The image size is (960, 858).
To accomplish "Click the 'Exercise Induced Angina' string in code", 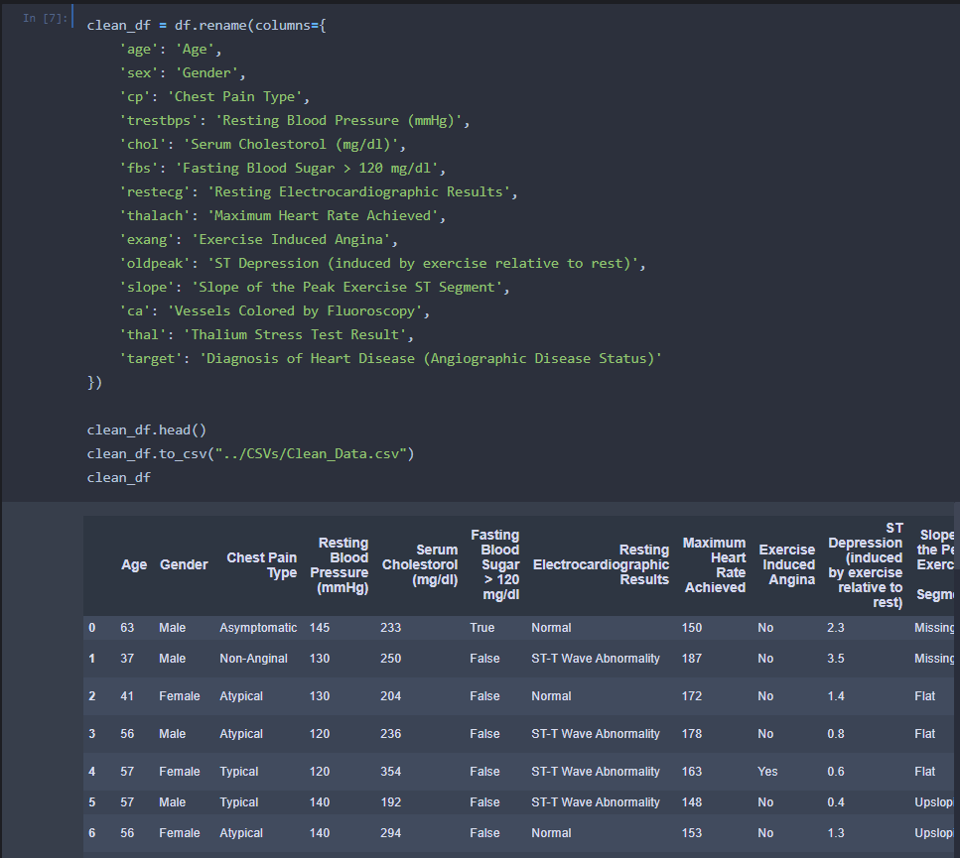I will click(291, 240).
